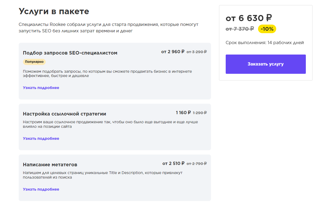The height and width of the screenshot is (212, 328).
Task: Click the "от 2 960 ₽" service price
Action: pos(173,52)
